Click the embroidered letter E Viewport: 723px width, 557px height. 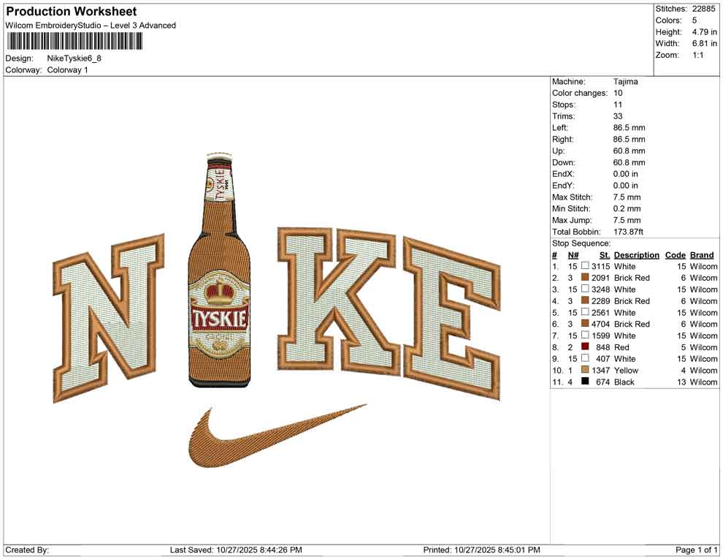coord(452,319)
